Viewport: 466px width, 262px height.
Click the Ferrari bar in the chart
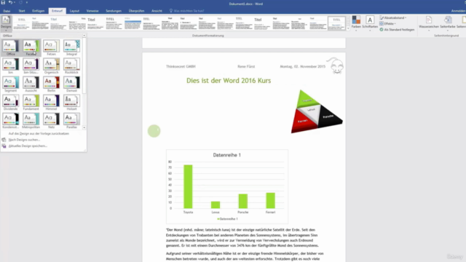(270, 201)
